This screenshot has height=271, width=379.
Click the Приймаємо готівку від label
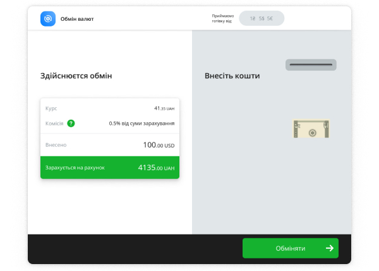[x=222, y=19]
